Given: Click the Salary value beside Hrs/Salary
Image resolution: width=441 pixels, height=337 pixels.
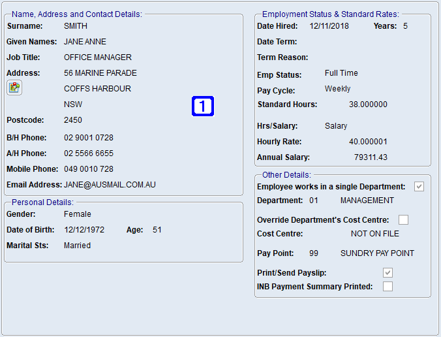Looking at the screenshot, I should 336,126.
